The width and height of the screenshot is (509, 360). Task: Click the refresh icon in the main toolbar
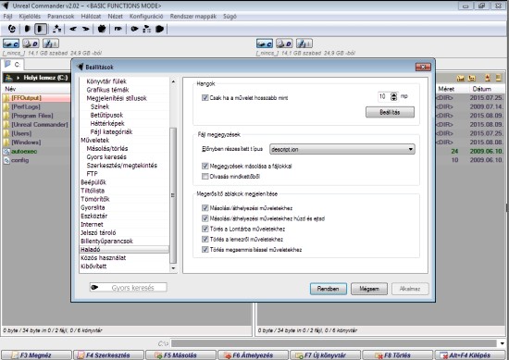12,29
